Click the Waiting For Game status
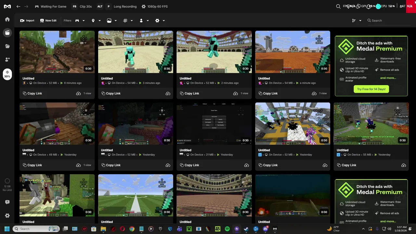This screenshot has height=234, width=416. 50,6
